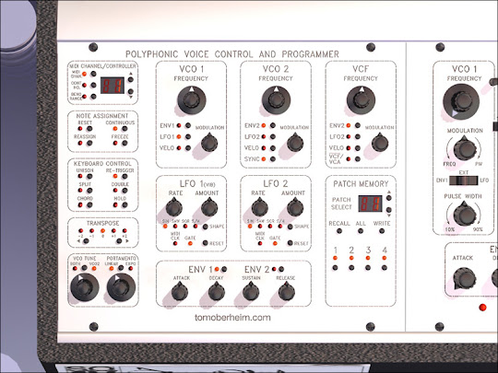Toggle the VCF/VCA button
The width and height of the screenshot is (498, 373).
[x=358, y=159]
